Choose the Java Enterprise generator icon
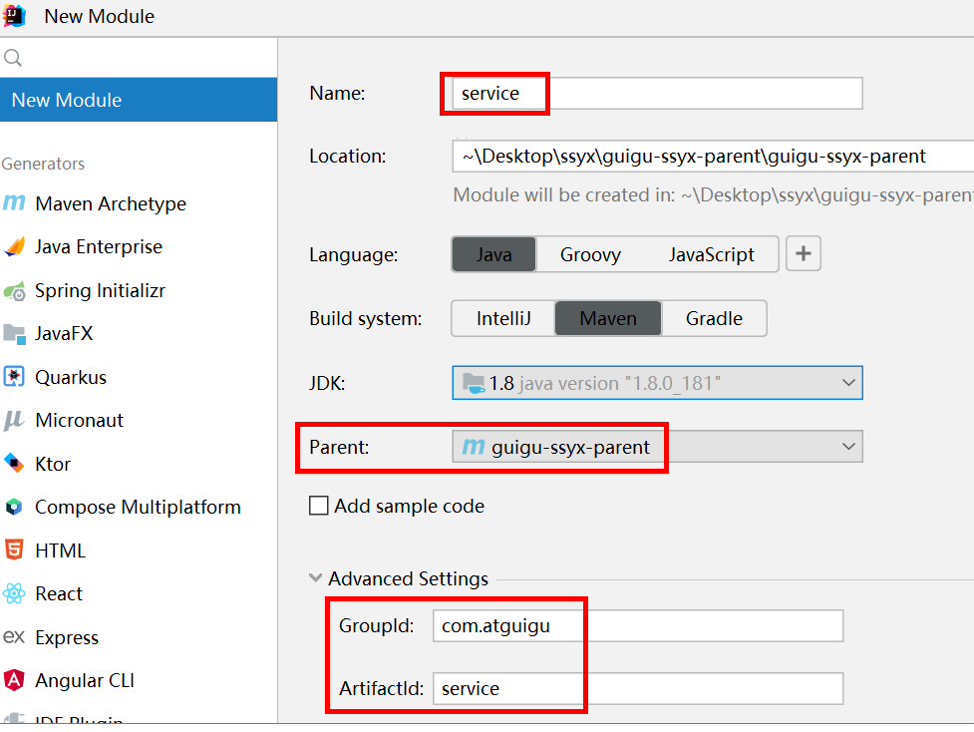This screenshot has height=732, width=974. [14, 246]
